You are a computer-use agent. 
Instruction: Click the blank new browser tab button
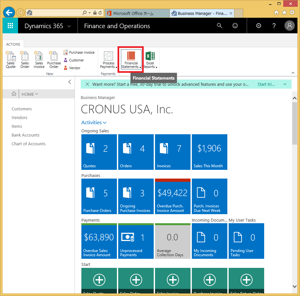coord(239,13)
